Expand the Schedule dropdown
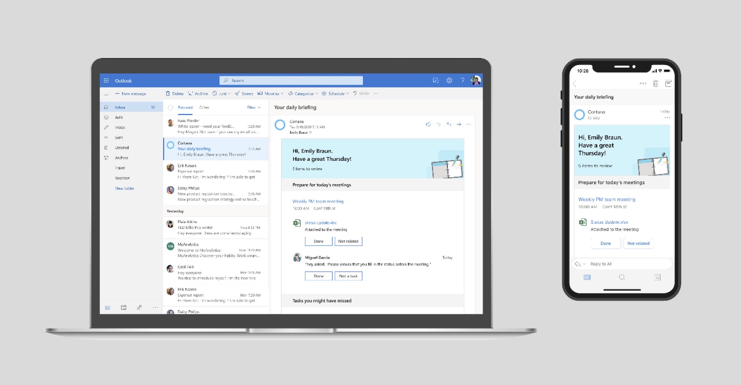 pyautogui.click(x=348, y=94)
